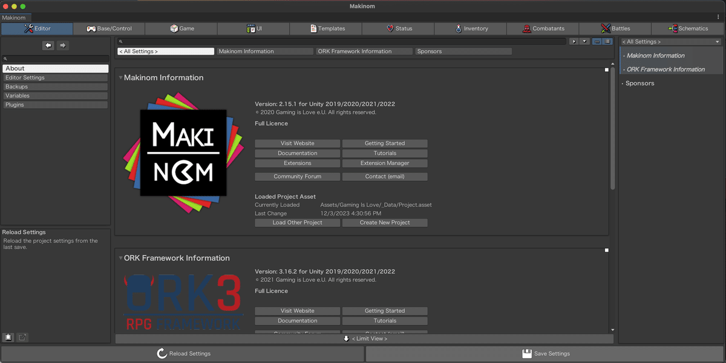Click Visit Website under ORK Framework Information
This screenshot has height=363, width=726.
click(298, 311)
